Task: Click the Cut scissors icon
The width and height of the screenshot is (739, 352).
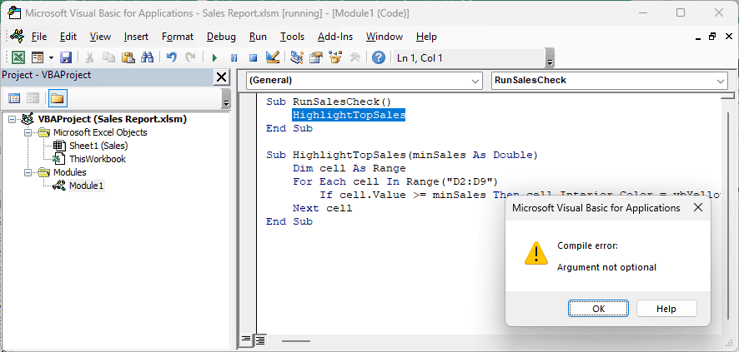Action: (x=89, y=57)
